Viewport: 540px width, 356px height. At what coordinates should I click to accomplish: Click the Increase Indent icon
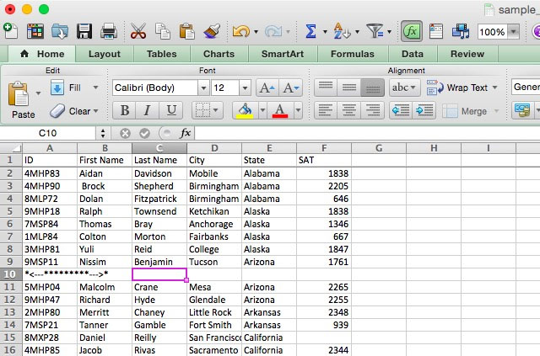pos(424,110)
